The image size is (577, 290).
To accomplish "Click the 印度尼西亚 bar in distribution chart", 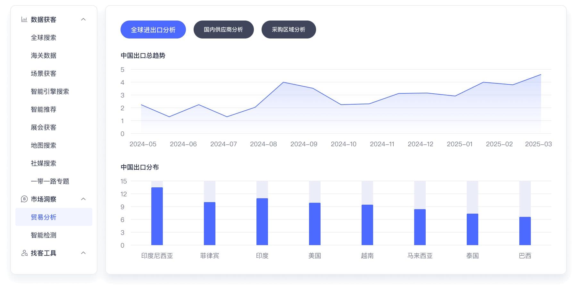I will pyautogui.click(x=157, y=216).
